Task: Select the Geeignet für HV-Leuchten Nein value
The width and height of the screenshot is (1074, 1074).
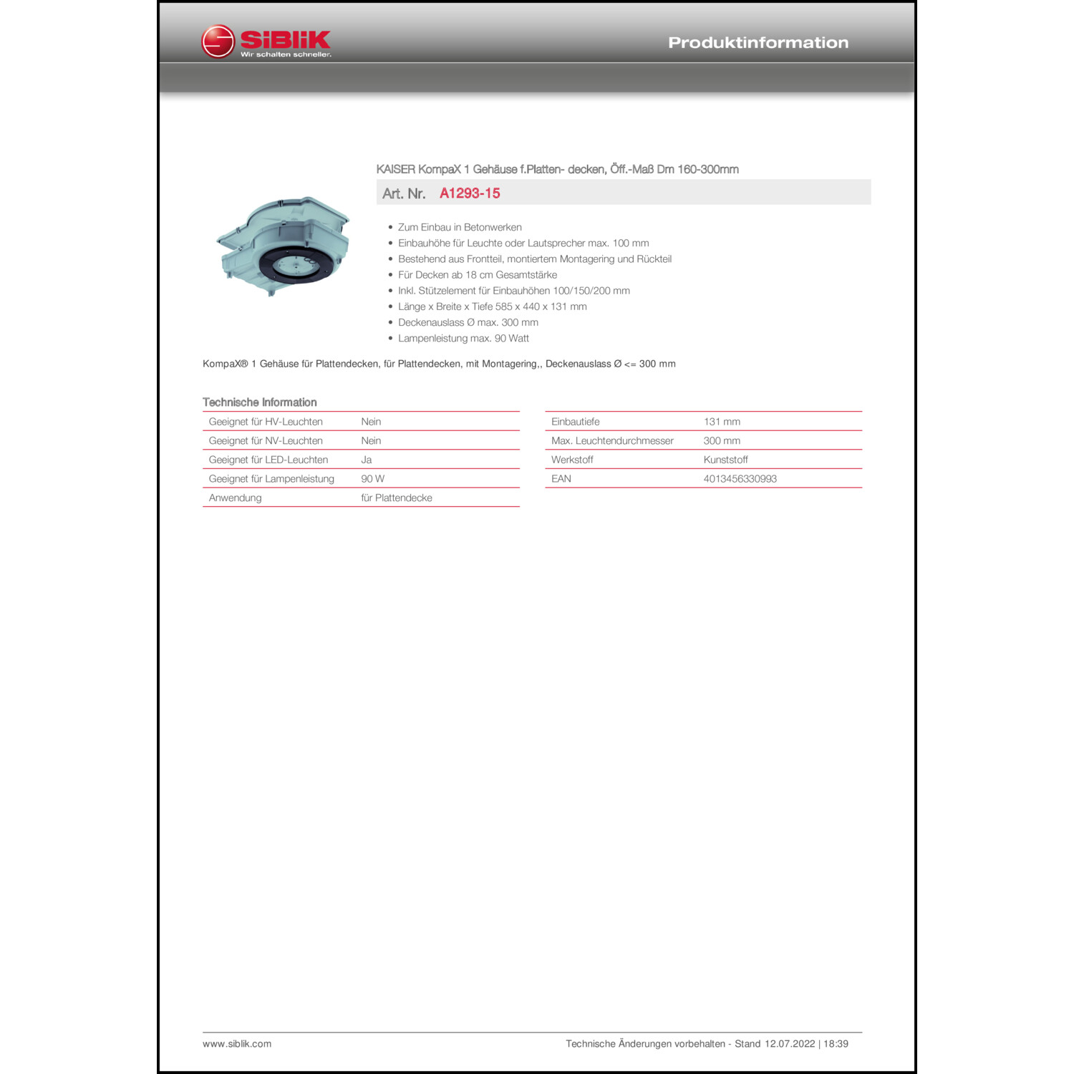Action: [371, 422]
